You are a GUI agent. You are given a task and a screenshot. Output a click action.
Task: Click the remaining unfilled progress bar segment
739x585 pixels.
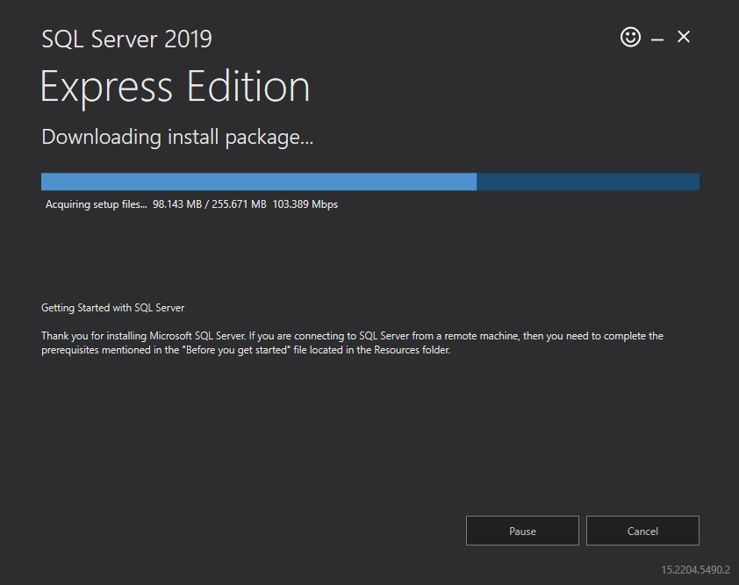[588, 182]
